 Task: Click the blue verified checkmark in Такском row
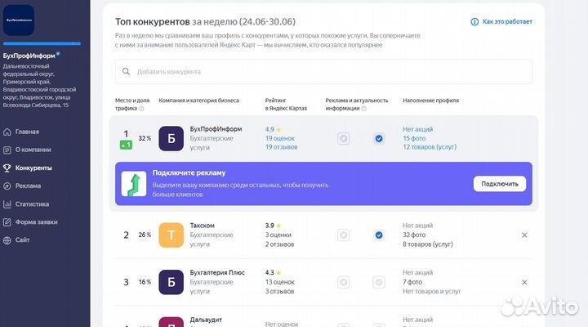379,235
